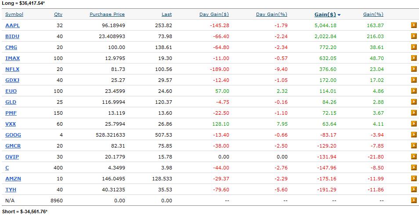
Task: Open the GLD ticker link
Action: click(x=11, y=102)
